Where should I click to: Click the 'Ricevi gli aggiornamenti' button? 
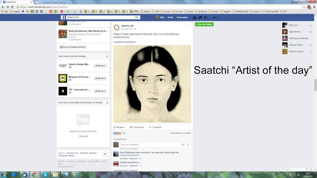tap(73, 47)
